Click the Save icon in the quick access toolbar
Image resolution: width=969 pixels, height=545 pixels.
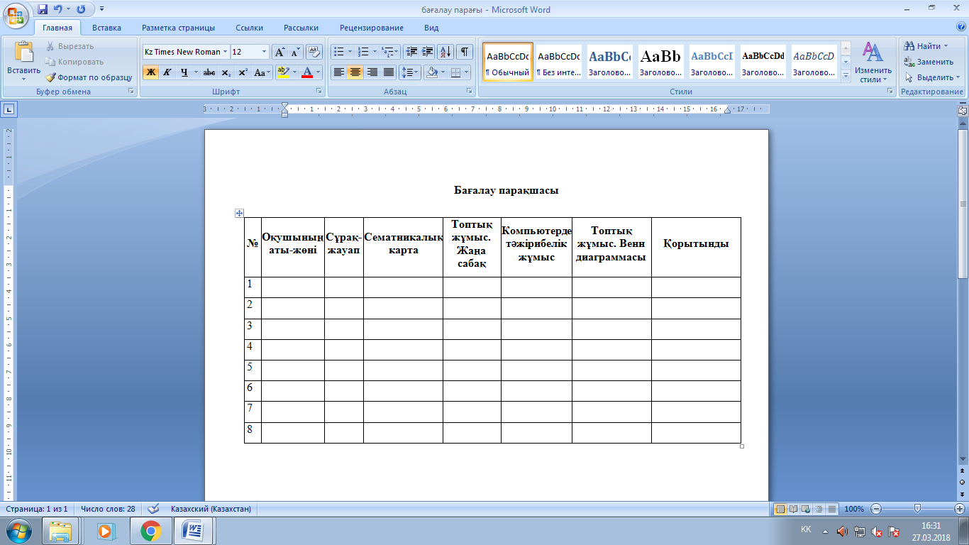pos(43,9)
